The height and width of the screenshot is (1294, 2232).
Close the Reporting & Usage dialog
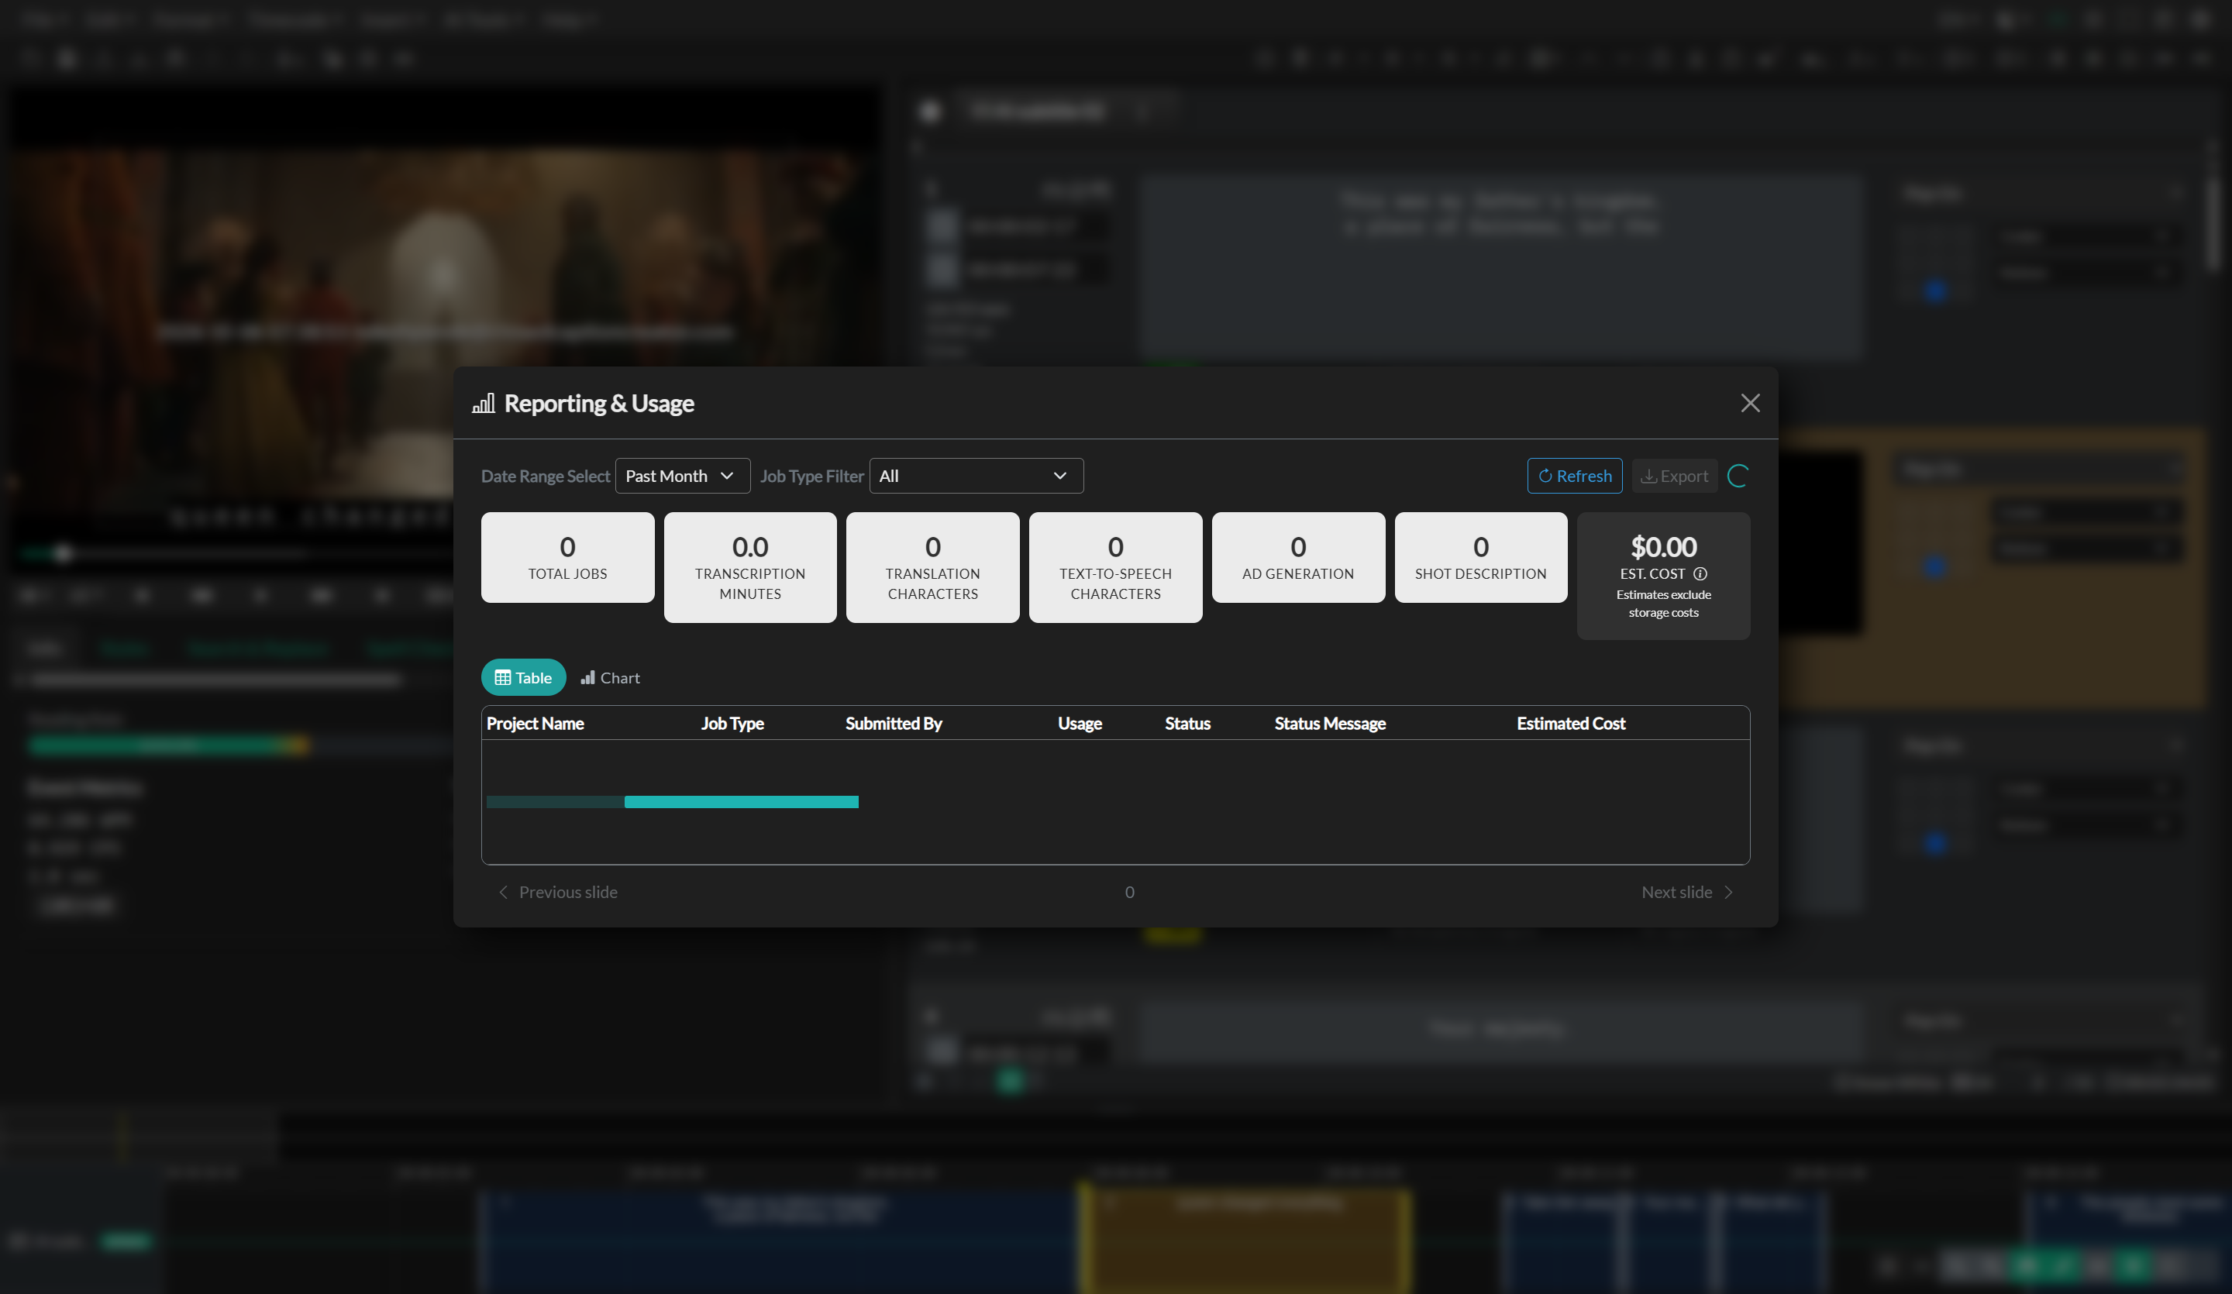1749,403
